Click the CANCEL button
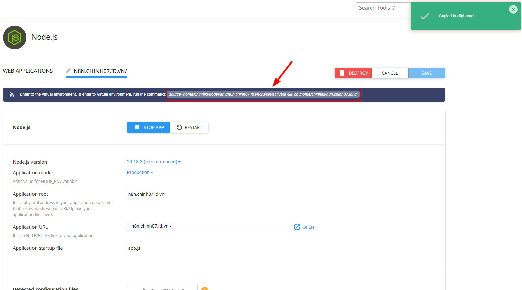522x290 pixels. 390,73
